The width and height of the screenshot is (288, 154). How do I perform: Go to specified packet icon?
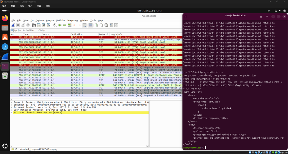(x=70, y=25)
